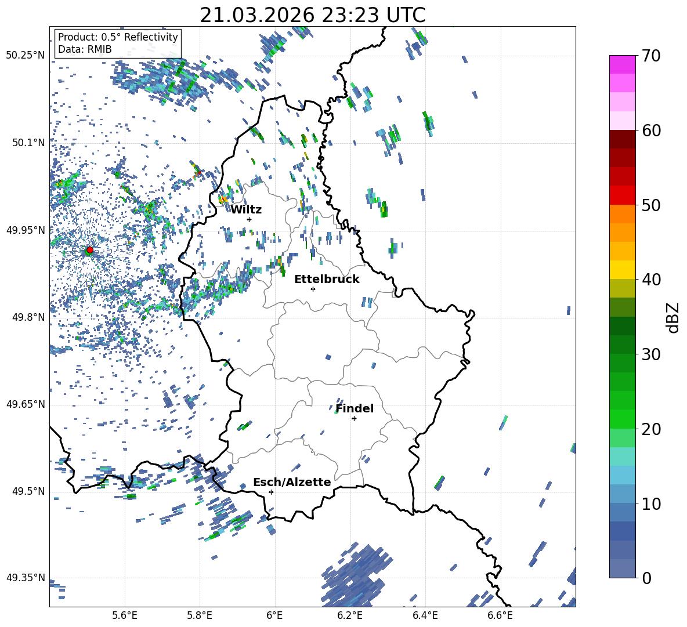687x627 pixels.
Task: Click the cross marker below Esch/Alzette
Action: (271, 492)
